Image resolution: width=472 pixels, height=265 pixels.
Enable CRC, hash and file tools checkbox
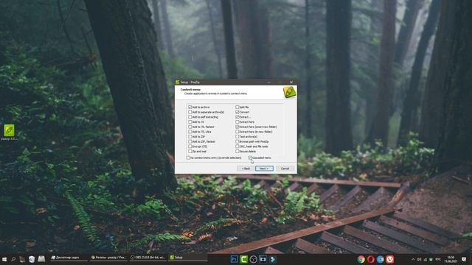pos(237,146)
